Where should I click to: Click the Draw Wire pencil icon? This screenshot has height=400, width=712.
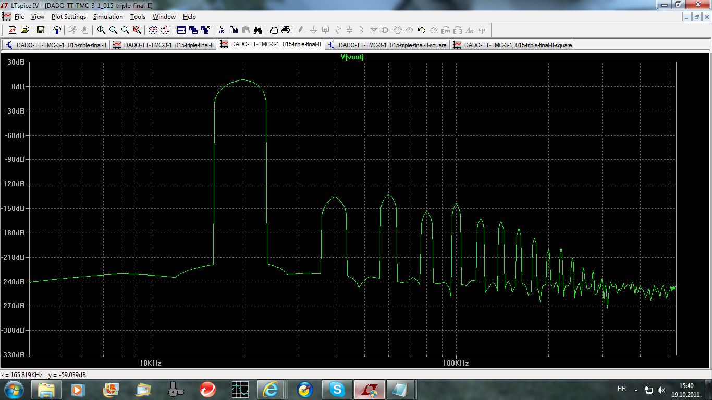[302, 30]
